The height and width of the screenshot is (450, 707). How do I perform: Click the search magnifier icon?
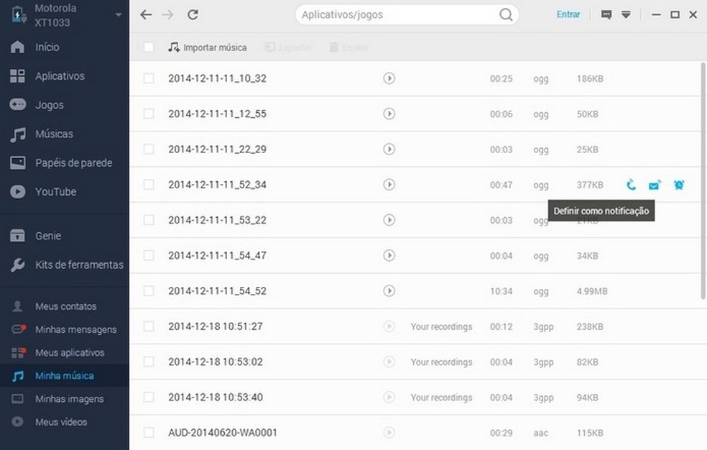[x=506, y=15]
